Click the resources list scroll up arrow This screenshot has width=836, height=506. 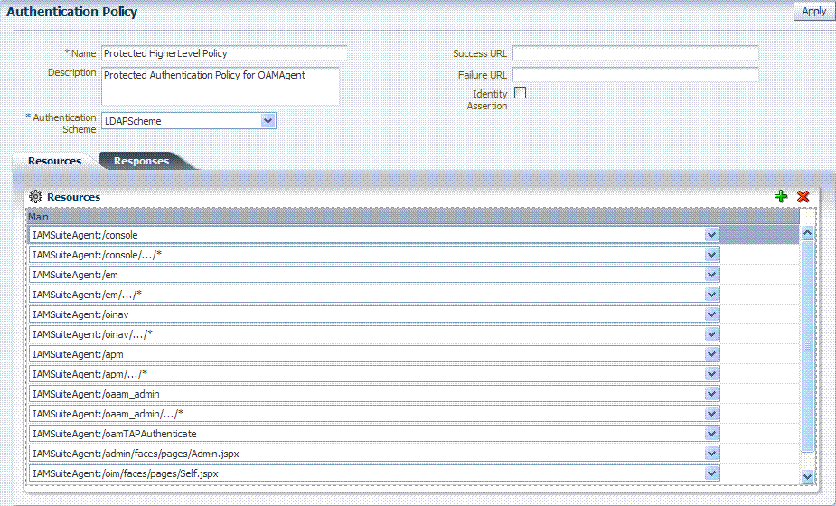[807, 232]
